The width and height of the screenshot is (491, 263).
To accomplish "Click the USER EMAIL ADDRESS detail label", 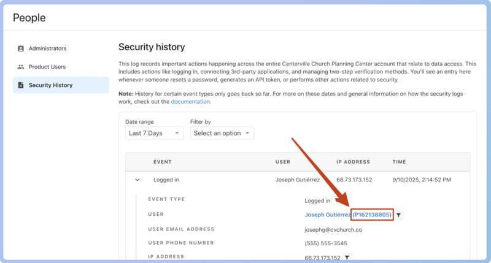I will click(x=181, y=229).
